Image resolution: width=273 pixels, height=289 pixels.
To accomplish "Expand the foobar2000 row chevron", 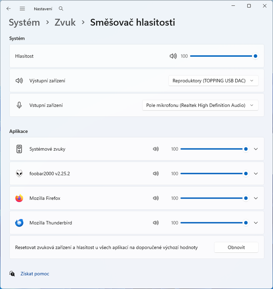I will 256,174.
